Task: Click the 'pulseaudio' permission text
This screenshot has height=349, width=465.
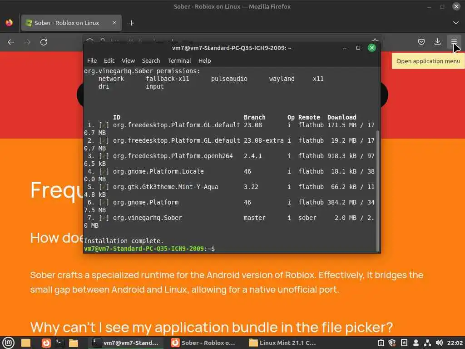Action: (x=229, y=79)
